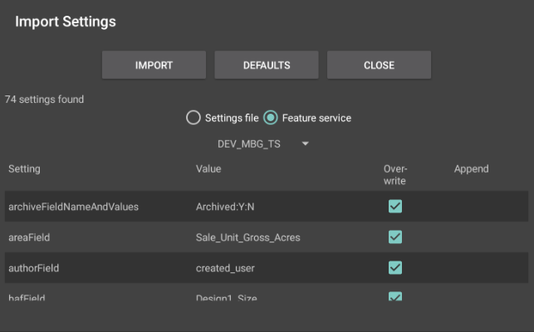
Task: Click the Over-write column header
Action: tap(394, 174)
